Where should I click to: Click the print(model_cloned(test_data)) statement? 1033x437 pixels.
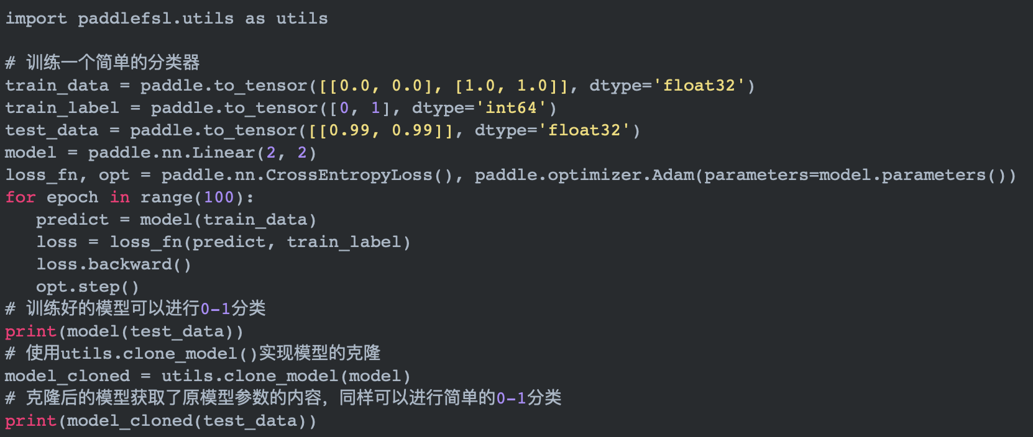(x=160, y=421)
